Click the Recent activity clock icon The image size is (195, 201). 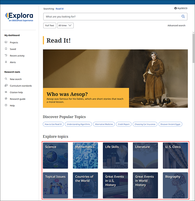point(6,55)
